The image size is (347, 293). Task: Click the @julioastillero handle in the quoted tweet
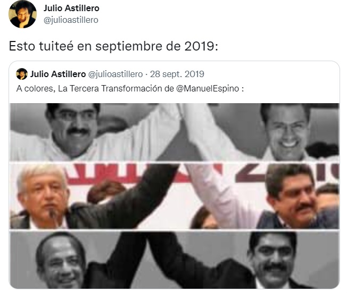coord(115,74)
